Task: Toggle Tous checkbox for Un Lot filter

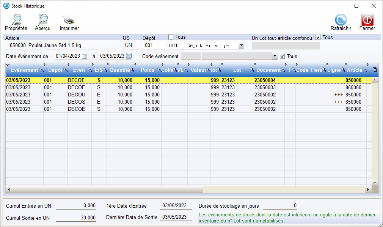Action: [x=318, y=38]
